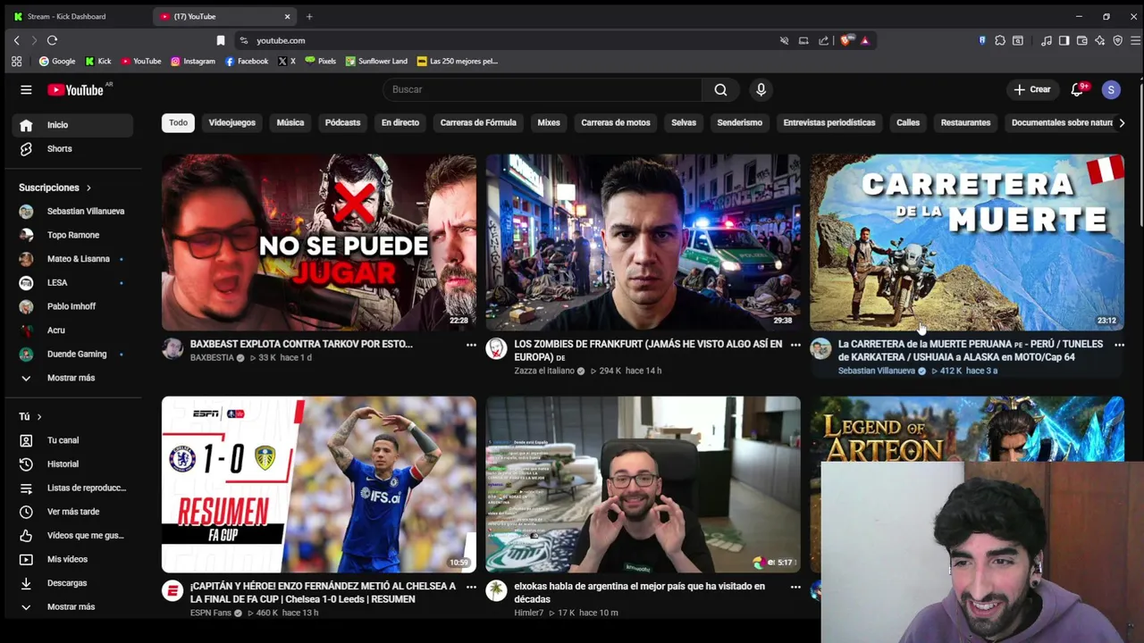Open Brave Shields lion icon
The width and height of the screenshot is (1144, 643).
[845, 40]
